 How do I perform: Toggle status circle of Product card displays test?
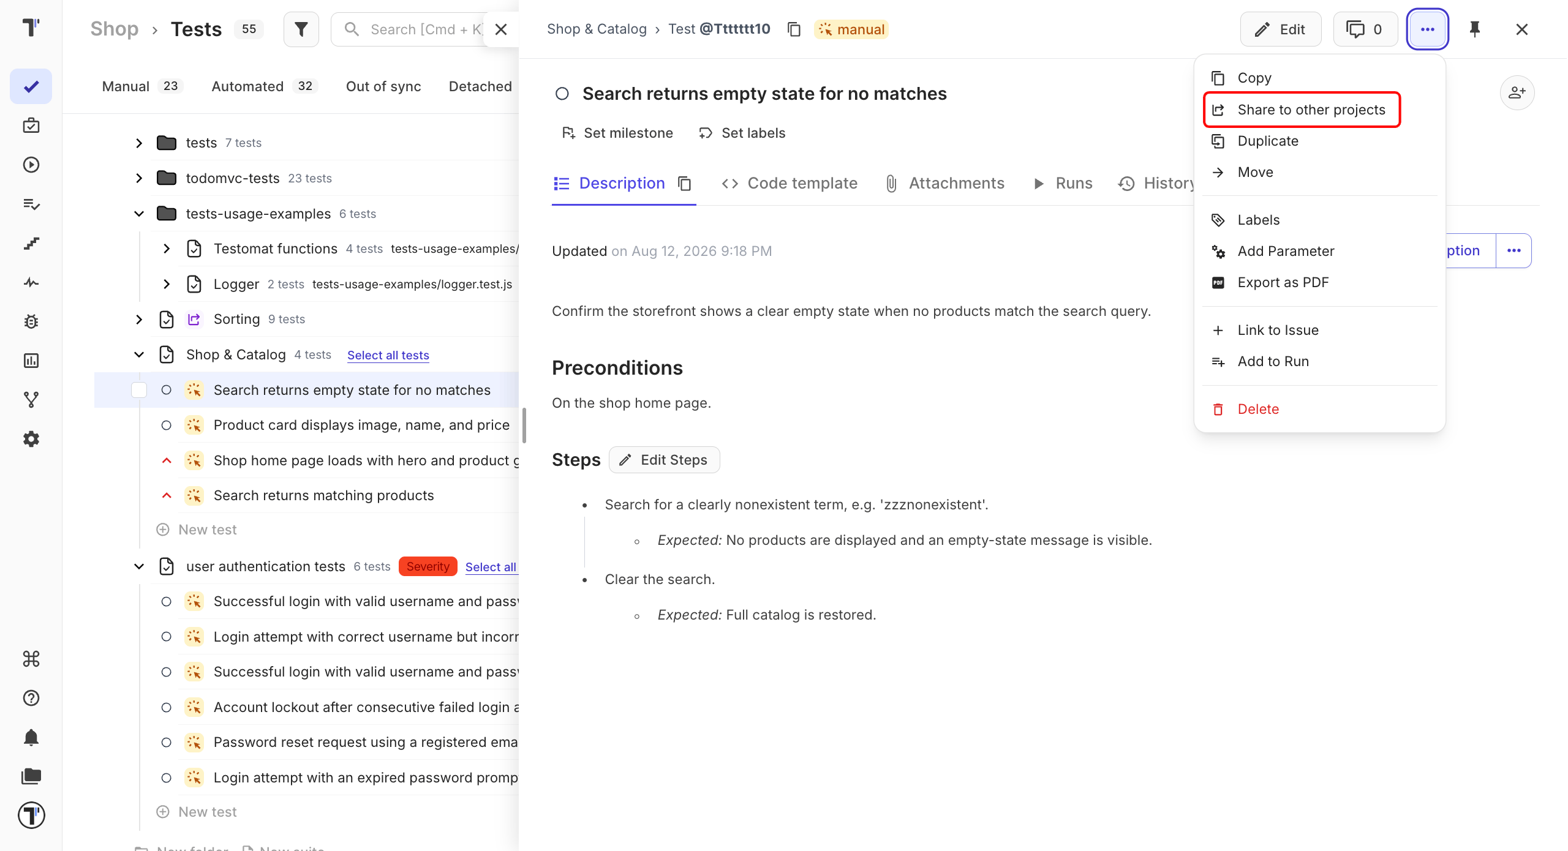[166, 425]
